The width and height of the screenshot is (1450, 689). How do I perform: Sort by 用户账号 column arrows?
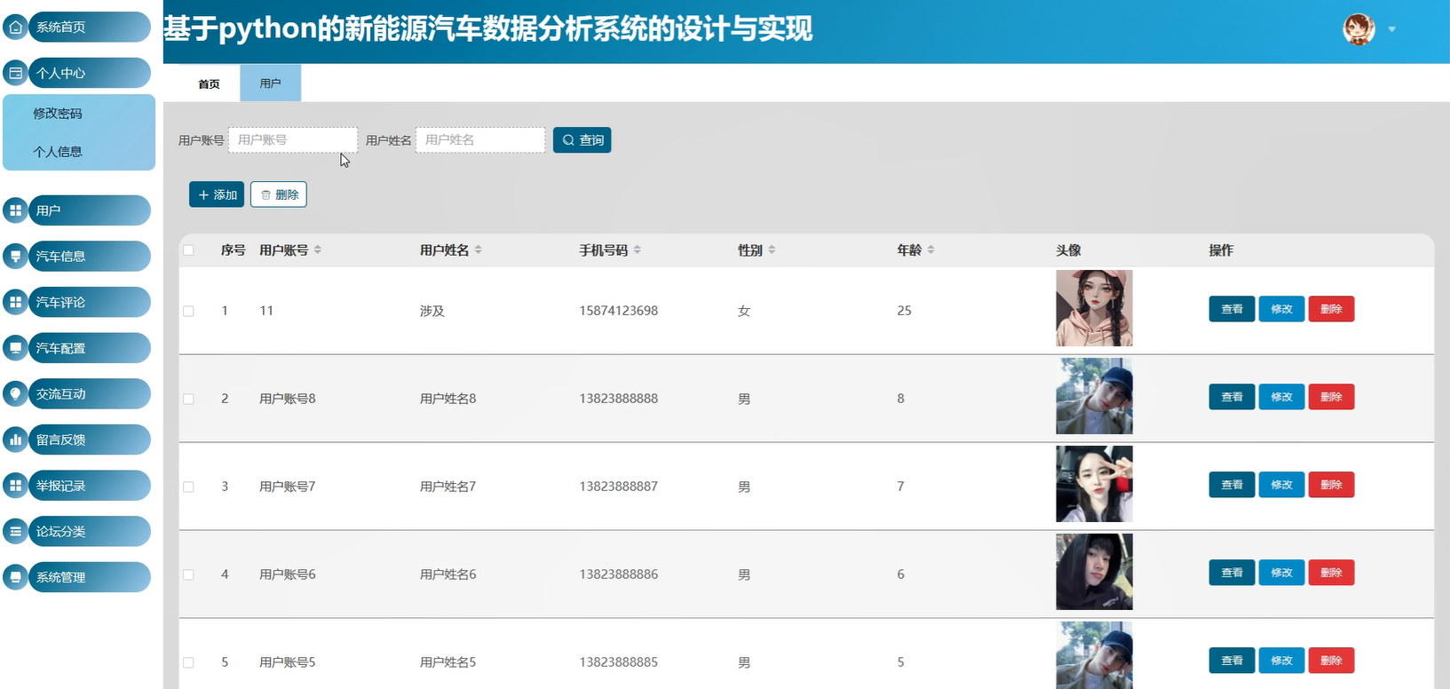318,250
